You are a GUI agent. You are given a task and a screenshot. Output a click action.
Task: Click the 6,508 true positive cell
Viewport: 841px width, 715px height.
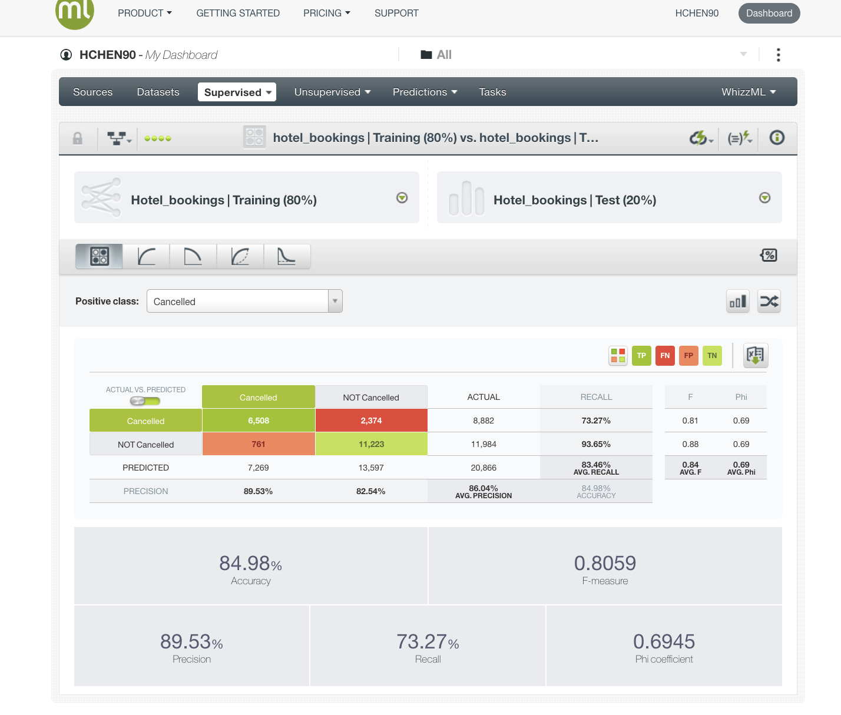(259, 421)
